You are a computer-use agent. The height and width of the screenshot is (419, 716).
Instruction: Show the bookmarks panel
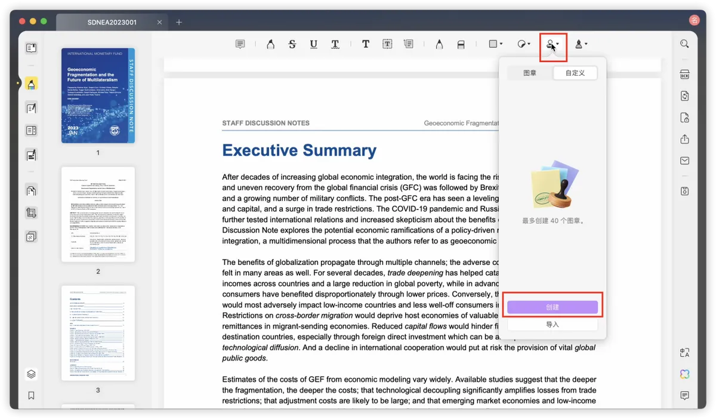coord(31,396)
